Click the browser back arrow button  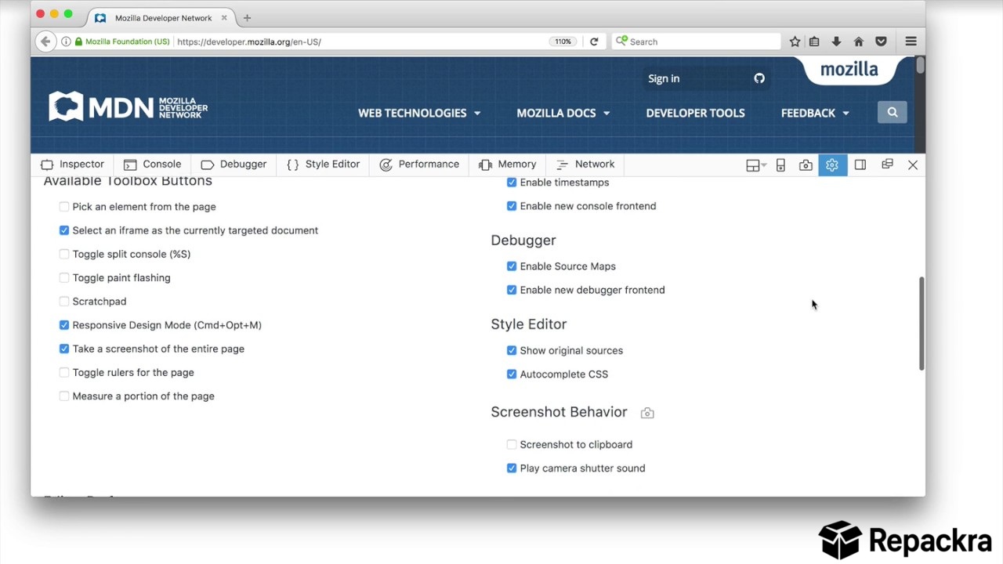pyautogui.click(x=45, y=42)
